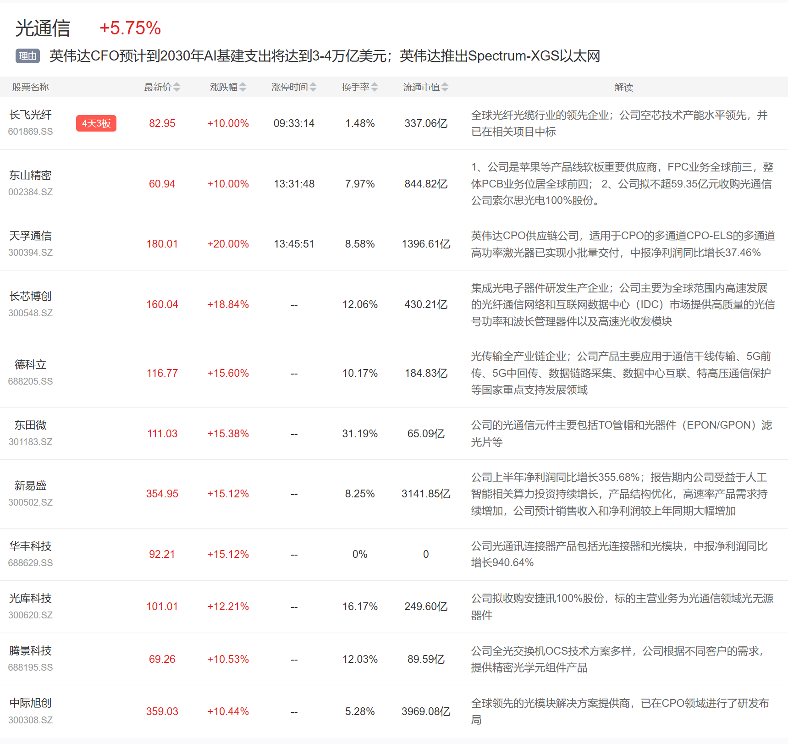
Task: Open 长芯博创 stock details
Action: tap(30, 297)
